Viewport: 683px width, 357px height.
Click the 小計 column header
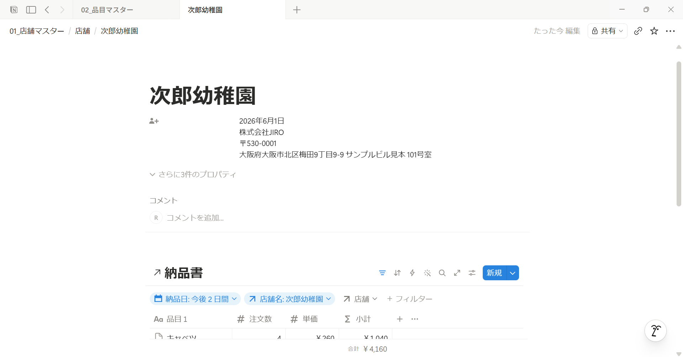click(x=366, y=319)
